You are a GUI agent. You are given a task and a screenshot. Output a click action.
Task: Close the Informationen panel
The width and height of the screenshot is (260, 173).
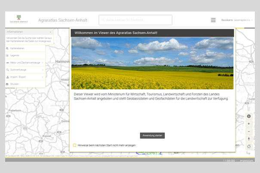pos(50,32)
